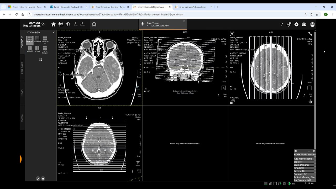This screenshot has height=189, width=336.
Task: Select the ruler measurement tool in AHL view
Action: tap(310, 34)
